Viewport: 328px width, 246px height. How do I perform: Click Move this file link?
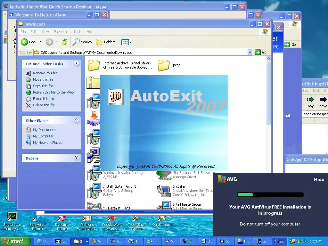[x=43, y=79]
